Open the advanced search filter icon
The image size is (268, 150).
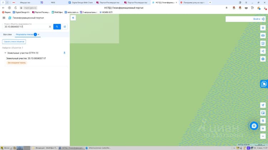point(65,27)
